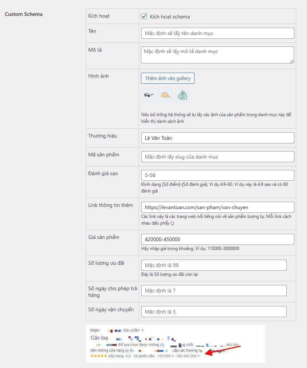
Task: Toggle the Kích hoạt schema checkbox
Action: pos(144,17)
